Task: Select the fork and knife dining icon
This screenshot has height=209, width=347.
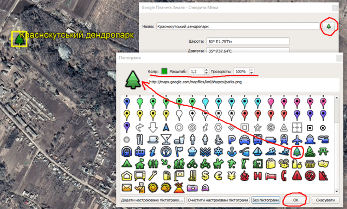Action: pos(140,140)
